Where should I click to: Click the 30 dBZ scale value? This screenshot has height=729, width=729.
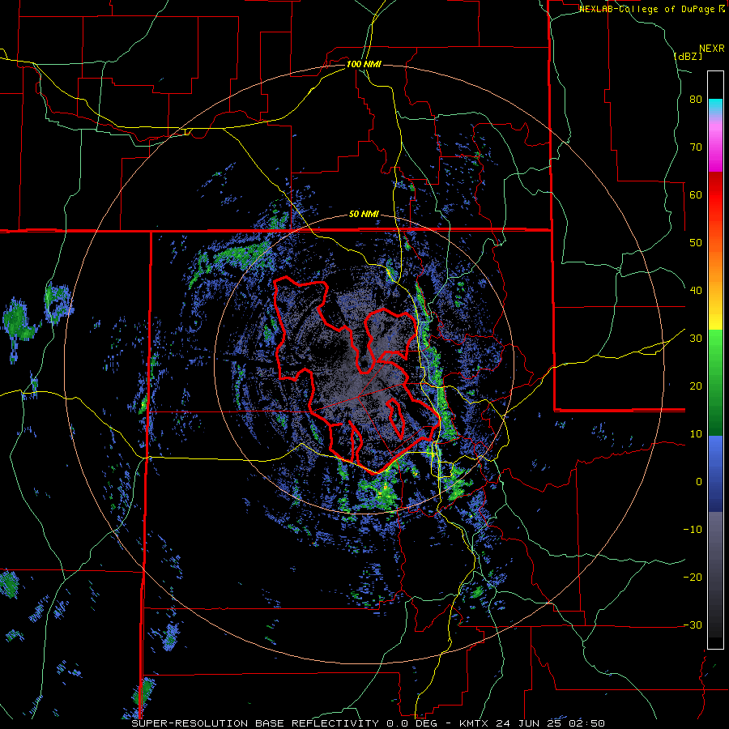[x=696, y=339]
